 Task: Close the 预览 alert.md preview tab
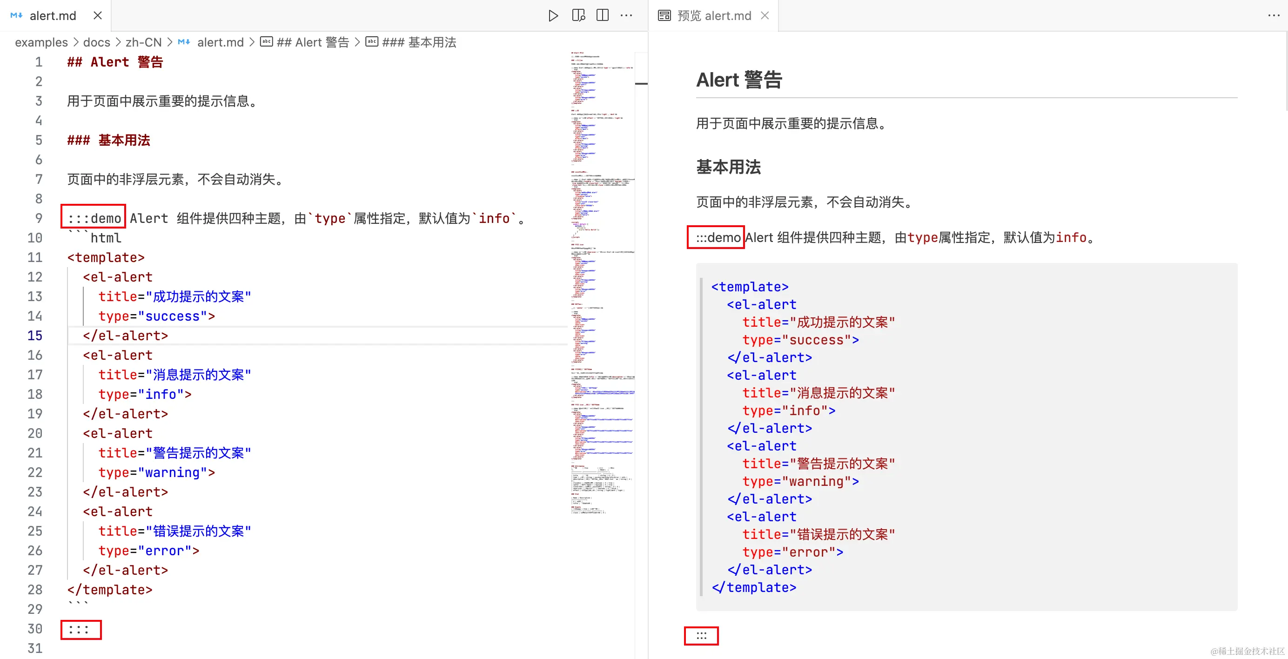[765, 15]
